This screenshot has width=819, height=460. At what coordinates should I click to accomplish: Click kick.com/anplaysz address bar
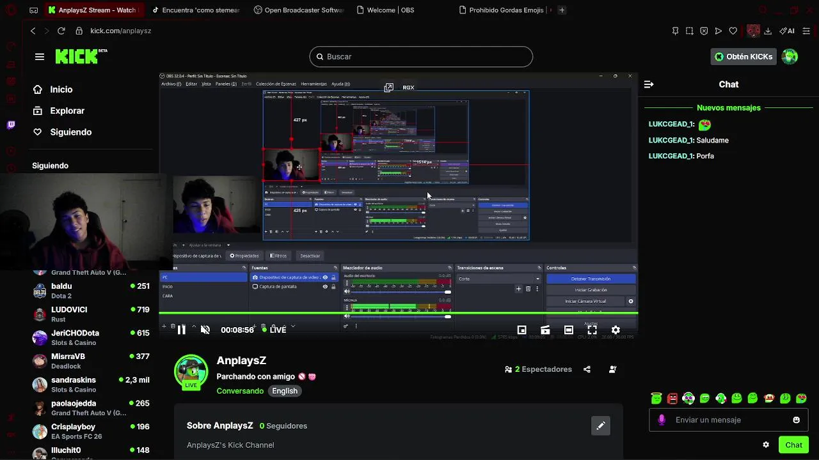(x=121, y=31)
